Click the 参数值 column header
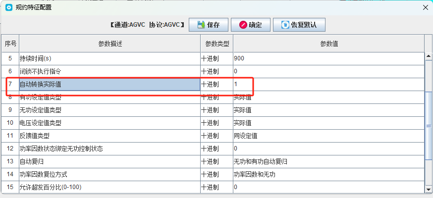This screenshot has width=433, height=198. (328, 44)
